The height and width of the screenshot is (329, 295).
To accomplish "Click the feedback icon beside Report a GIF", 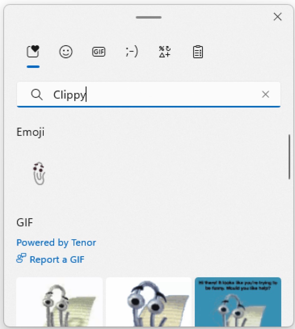I will pos(21,259).
